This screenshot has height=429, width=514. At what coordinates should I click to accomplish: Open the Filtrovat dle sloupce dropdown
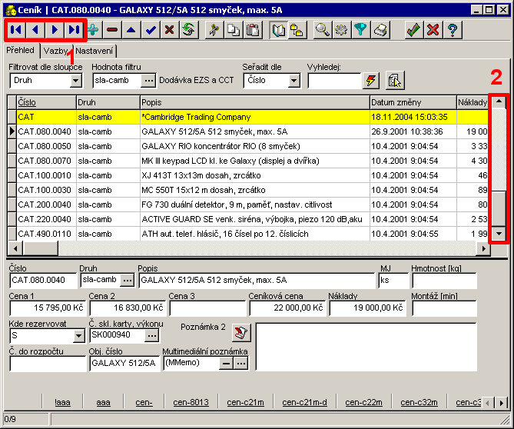[x=75, y=80]
